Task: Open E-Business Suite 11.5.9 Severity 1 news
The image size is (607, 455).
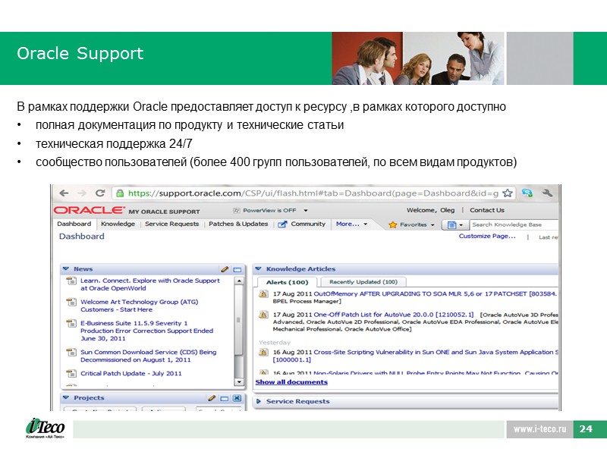Action: pos(146,331)
